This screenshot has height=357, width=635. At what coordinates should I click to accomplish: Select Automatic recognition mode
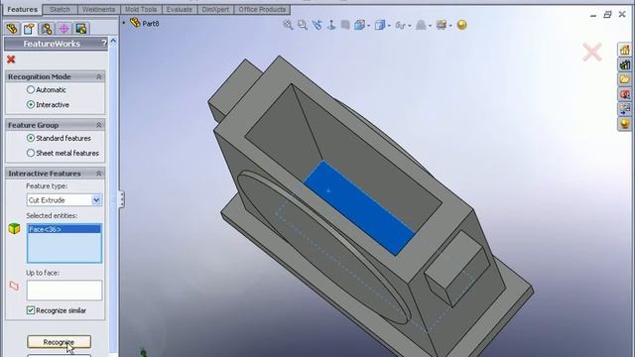[31, 90]
